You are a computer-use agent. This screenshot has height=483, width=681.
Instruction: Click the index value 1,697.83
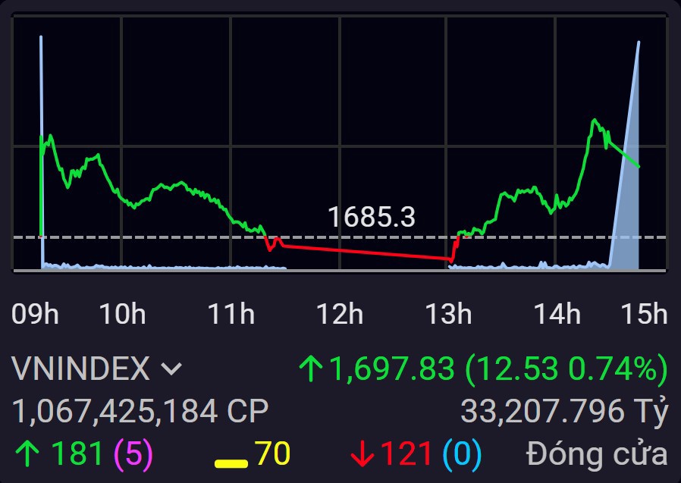pos(392,369)
